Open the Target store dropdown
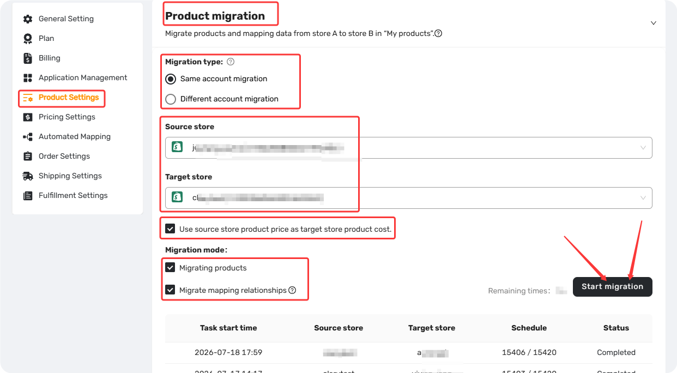Viewport: 677px width, 373px height. (409, 198)
